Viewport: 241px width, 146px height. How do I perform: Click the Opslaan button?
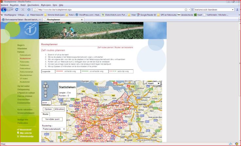coord(48,109)
